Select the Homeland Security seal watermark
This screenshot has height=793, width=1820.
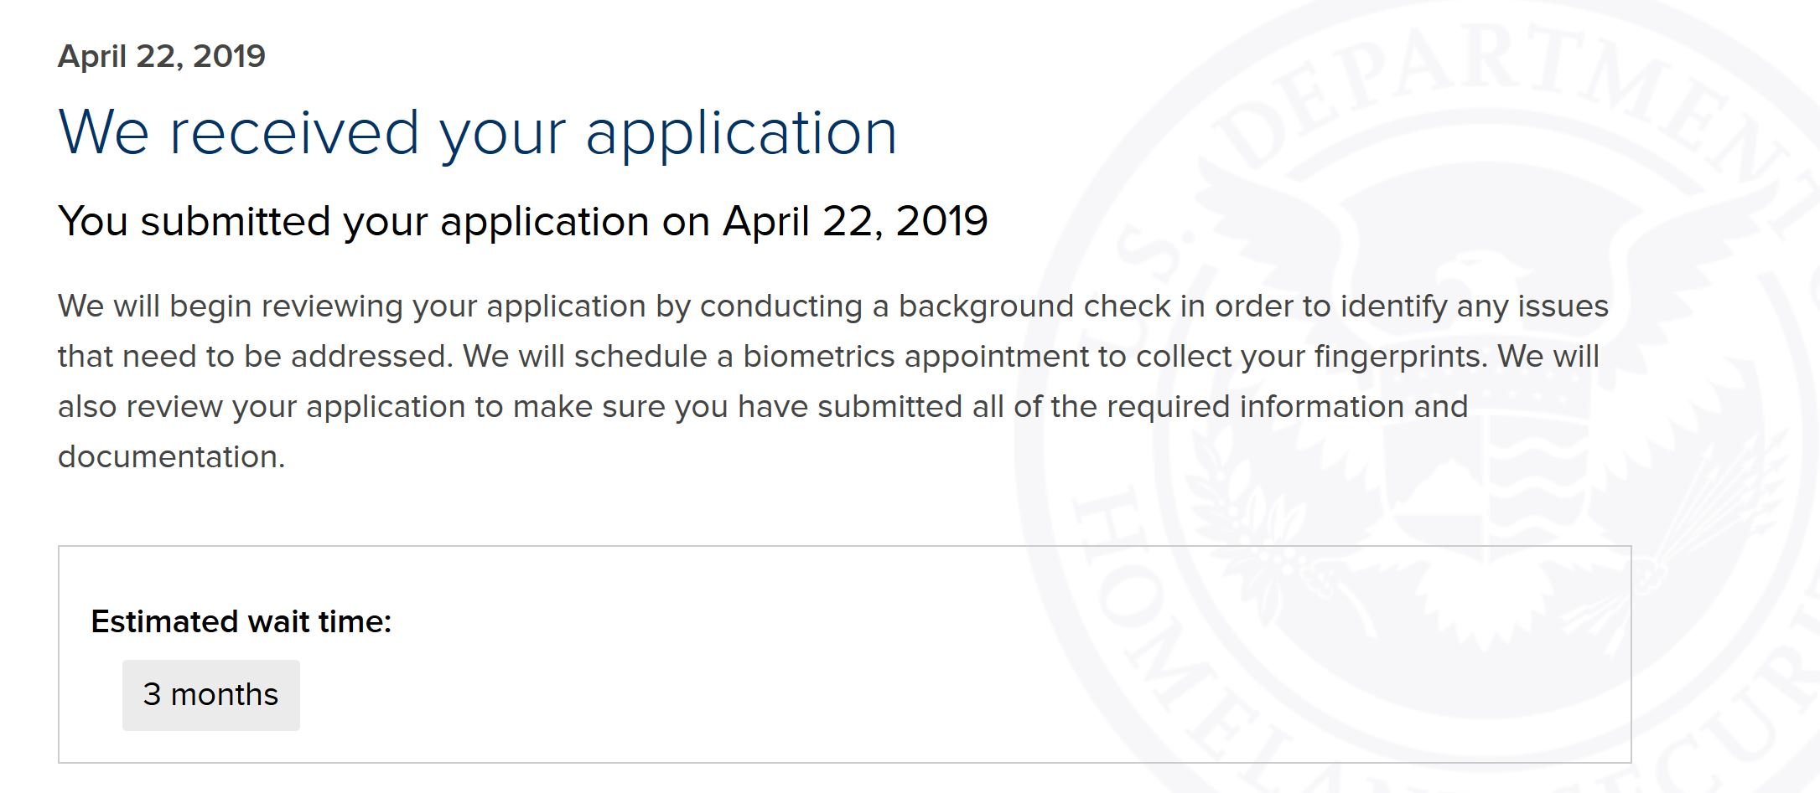(x=1417, y=397)
